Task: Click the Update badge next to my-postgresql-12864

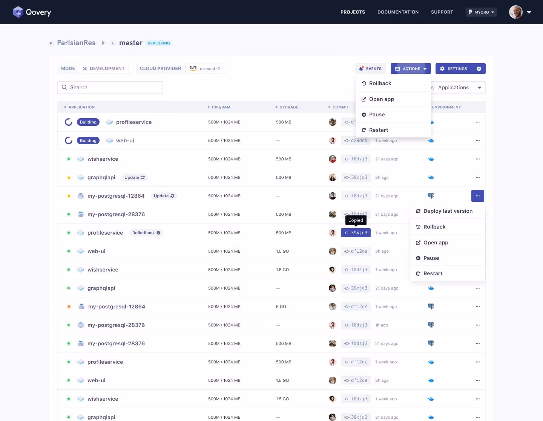Action: pyautogui.click(x=164, y=196)
